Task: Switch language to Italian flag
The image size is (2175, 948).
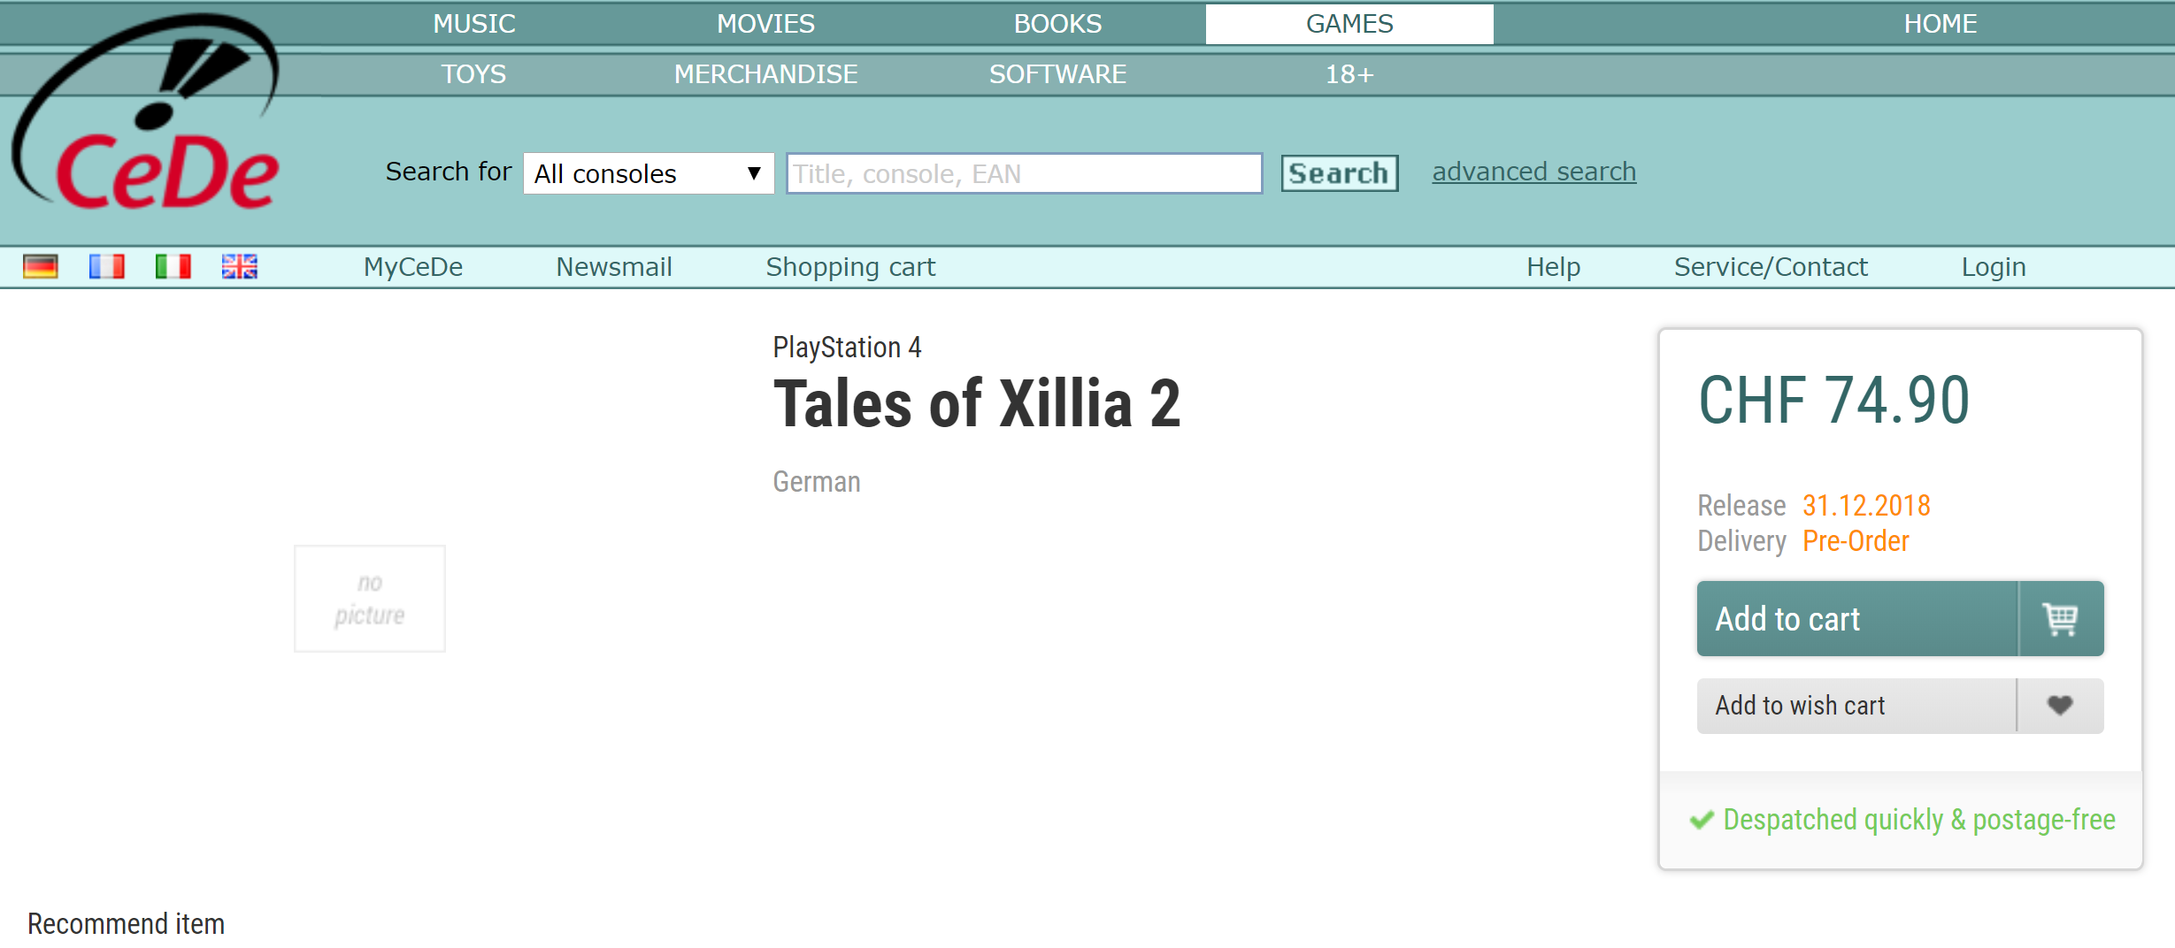Action: pyautogui.click(x=173, y=266)
